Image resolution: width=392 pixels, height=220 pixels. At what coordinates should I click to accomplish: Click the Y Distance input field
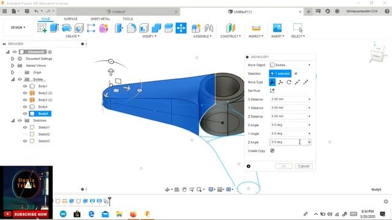pyautogui.click(x=288, y=108)
